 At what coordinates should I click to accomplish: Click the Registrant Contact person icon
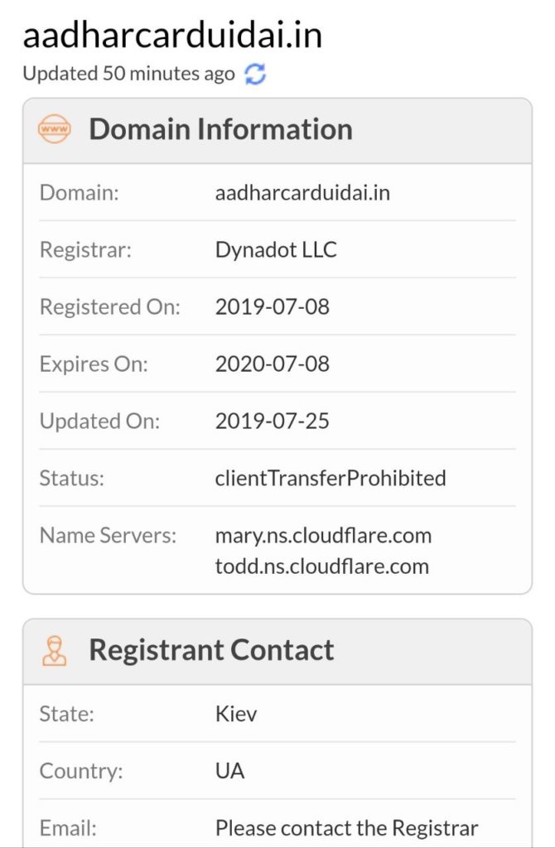[55, 651]
